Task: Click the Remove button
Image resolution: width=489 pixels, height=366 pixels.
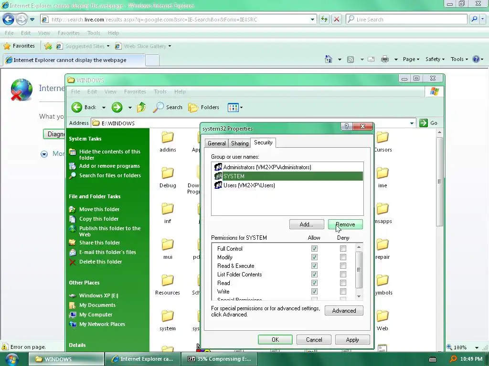Action: coord(345,224)
